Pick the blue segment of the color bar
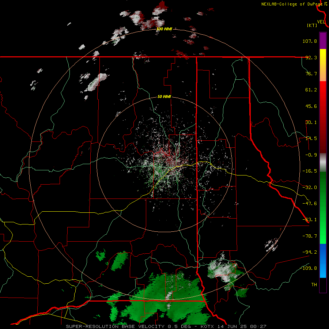The width and height of the screenshot is (329, 329). pyautogui.click(x=323, y=261)
